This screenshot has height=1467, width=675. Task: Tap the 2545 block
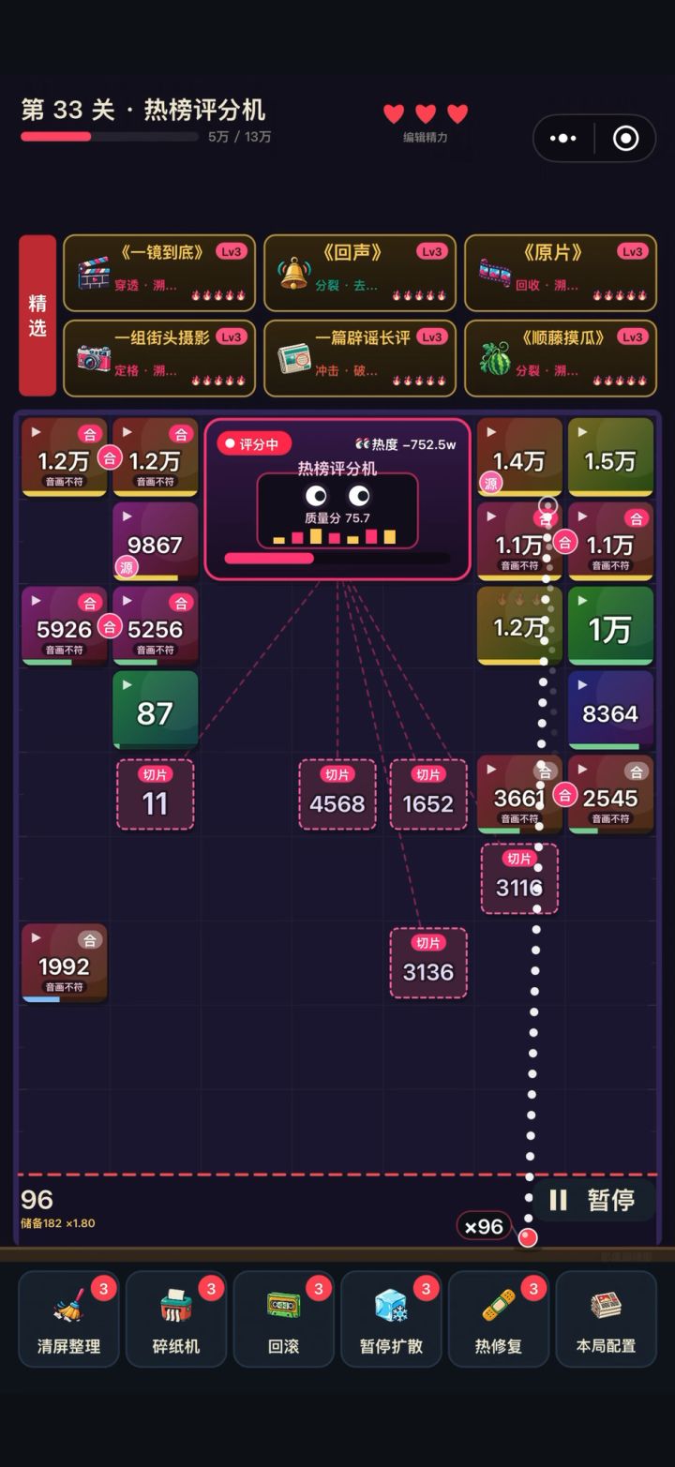[x=610, y=794]
